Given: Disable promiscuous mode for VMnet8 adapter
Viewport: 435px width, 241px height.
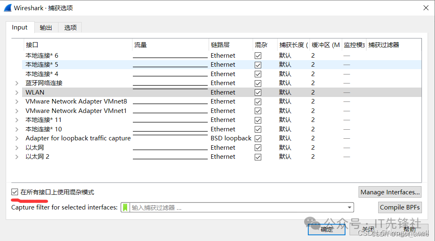Looking at the screenshot, I should (x=258, y=101).
